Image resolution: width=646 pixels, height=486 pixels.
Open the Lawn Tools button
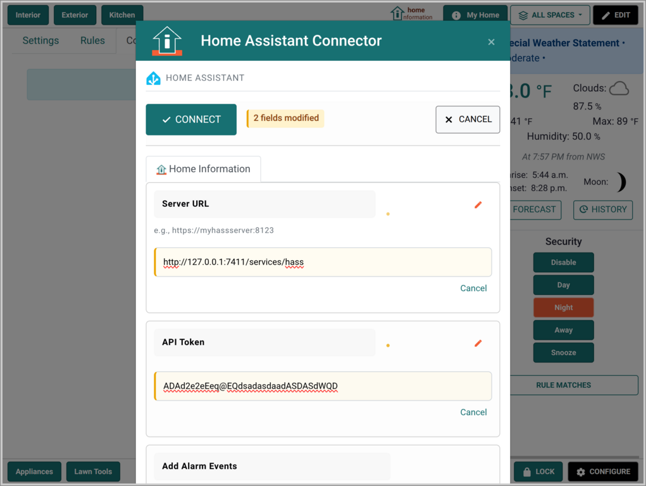click(x=93, y=471)
